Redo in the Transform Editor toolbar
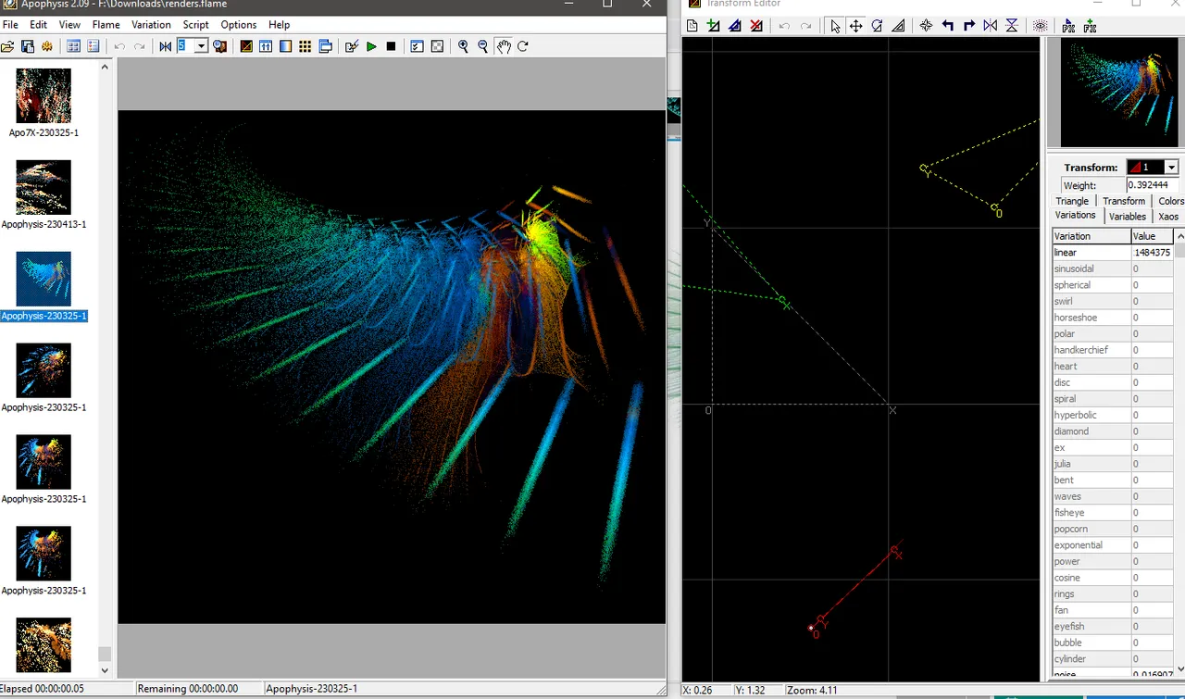The height and width of the screenshot is (699, 1185). [x=805, y=26]
